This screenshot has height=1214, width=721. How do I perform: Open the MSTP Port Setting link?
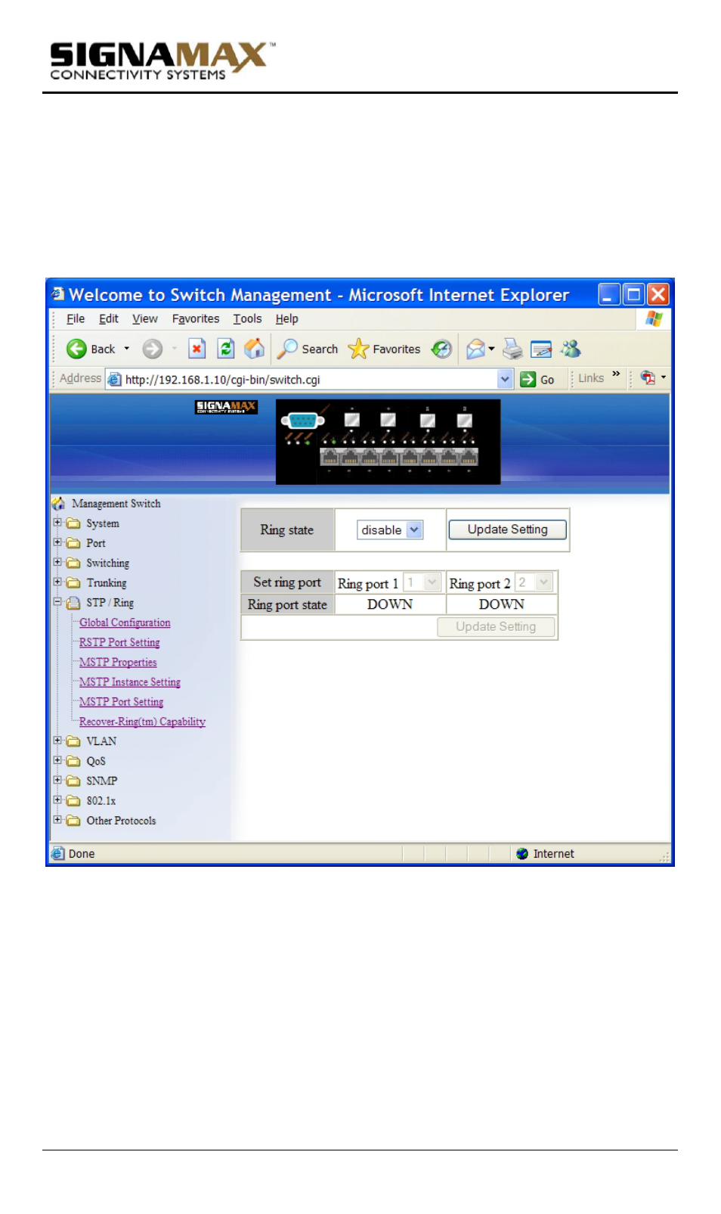(x=121, y=702)
